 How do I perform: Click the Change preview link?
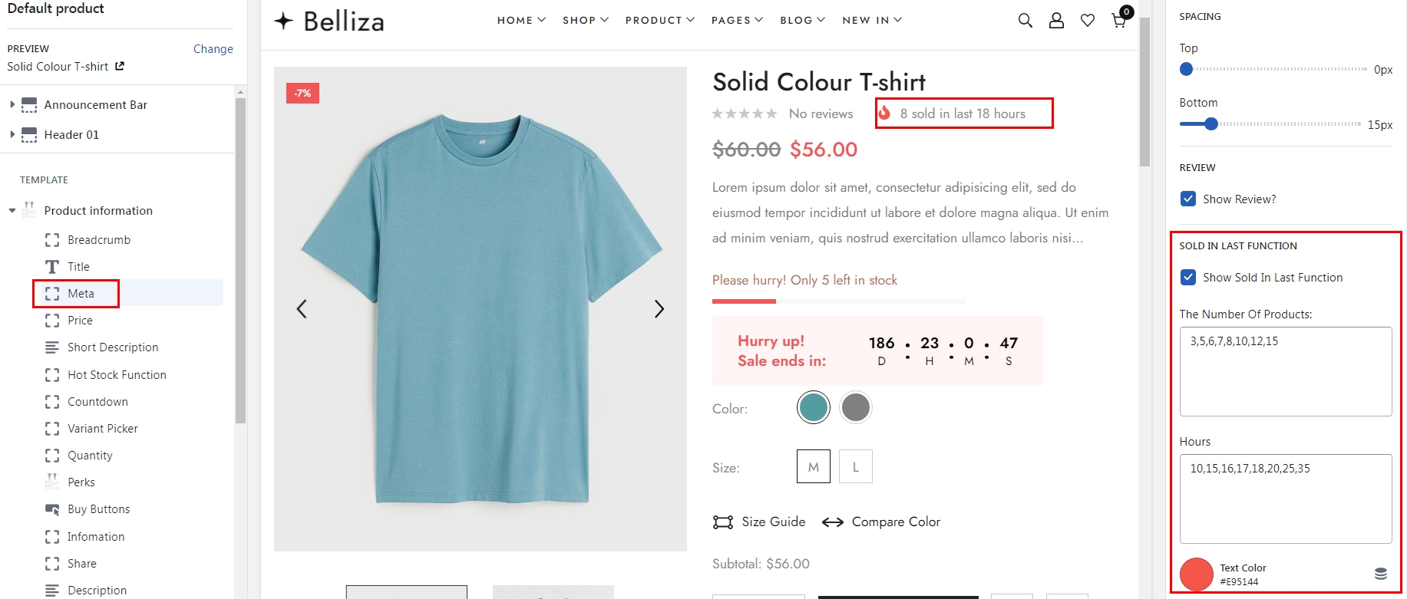coord(213,49)
